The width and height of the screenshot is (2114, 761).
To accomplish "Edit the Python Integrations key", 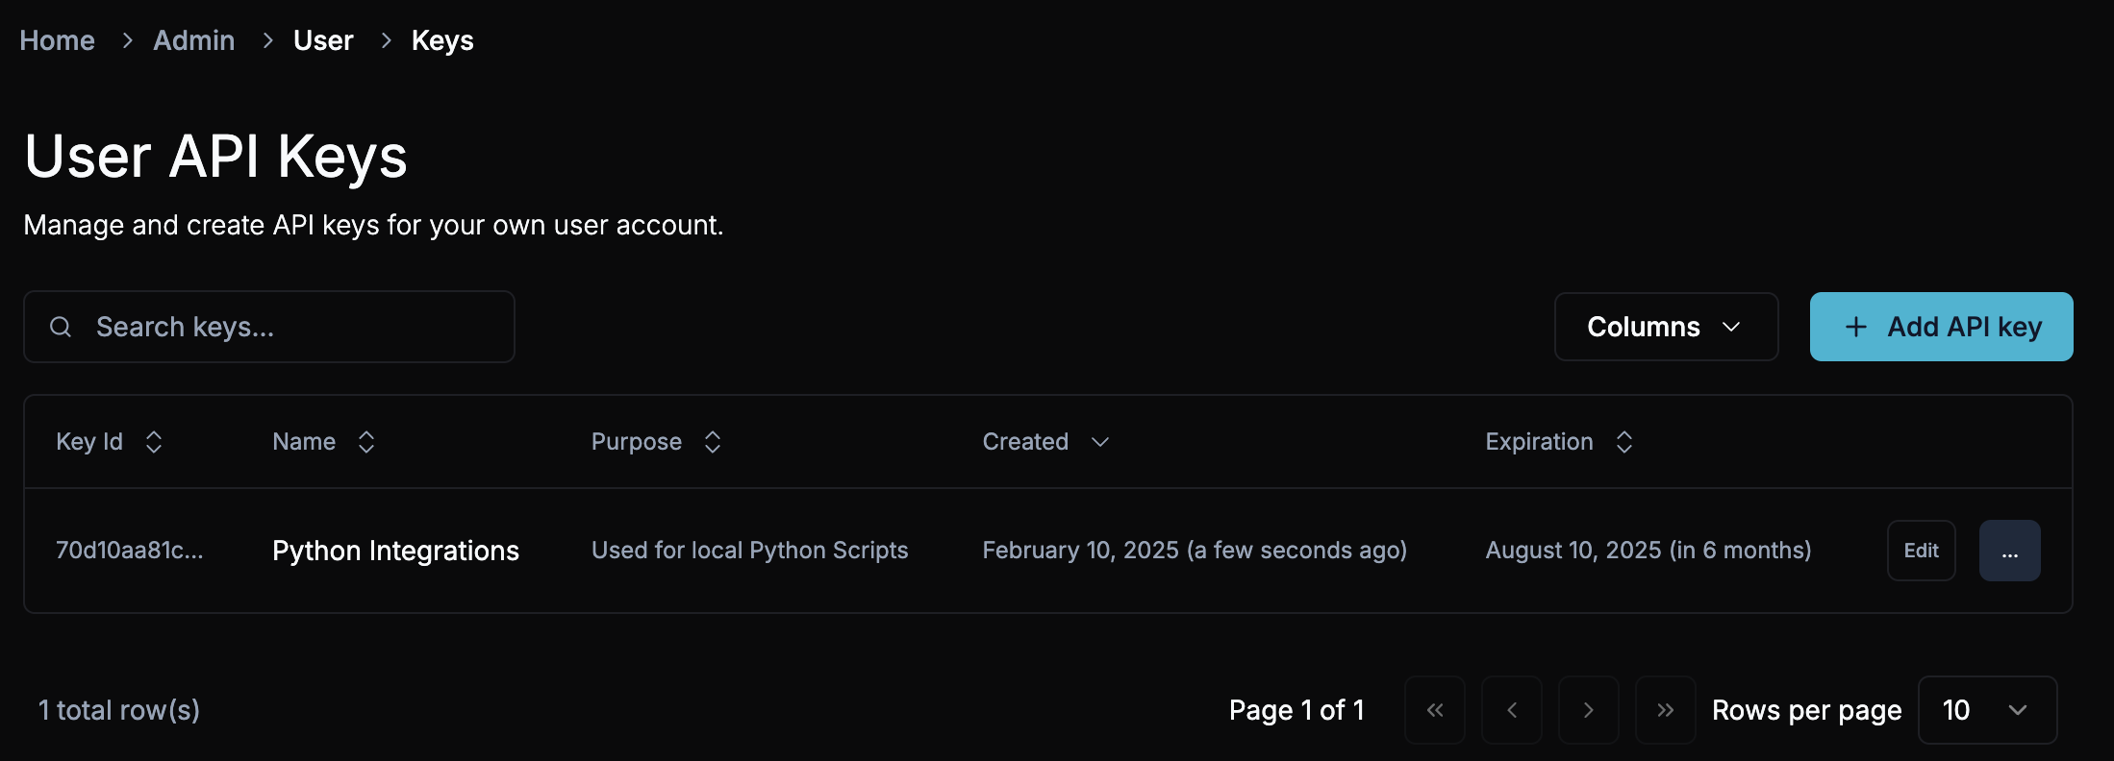I will 1921,551.
